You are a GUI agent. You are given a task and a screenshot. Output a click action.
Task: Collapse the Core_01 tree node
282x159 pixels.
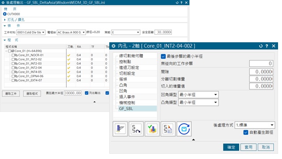(x=6, y=51)
